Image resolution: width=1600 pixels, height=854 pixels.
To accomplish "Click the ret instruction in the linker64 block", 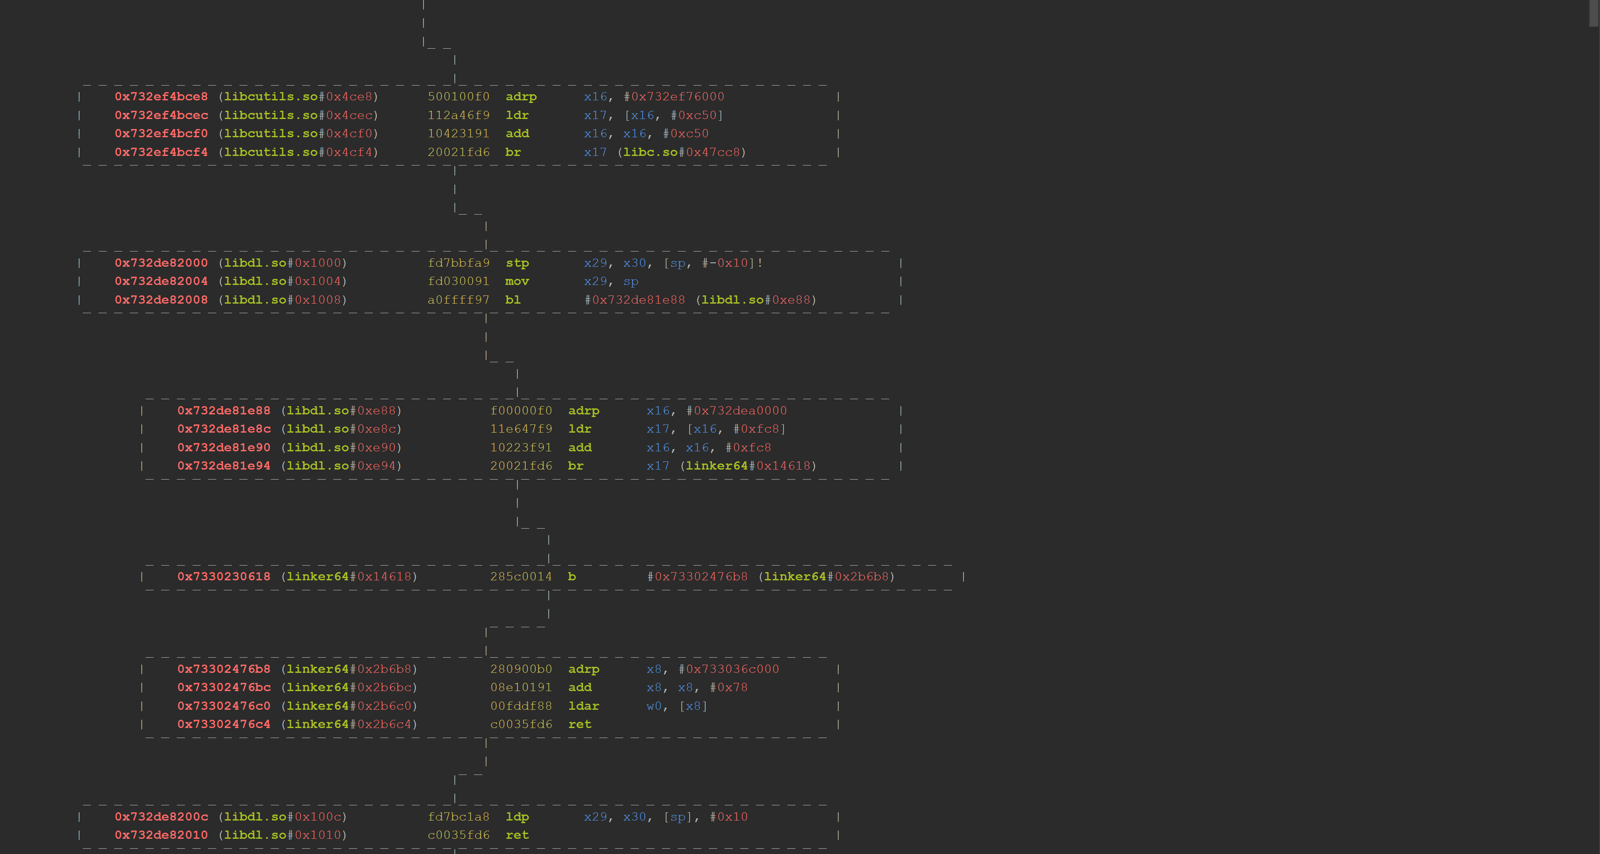I will coord(580,724).
